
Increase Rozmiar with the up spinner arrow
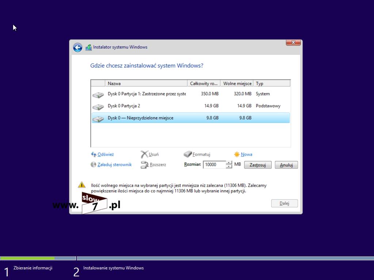pos(229,163)
